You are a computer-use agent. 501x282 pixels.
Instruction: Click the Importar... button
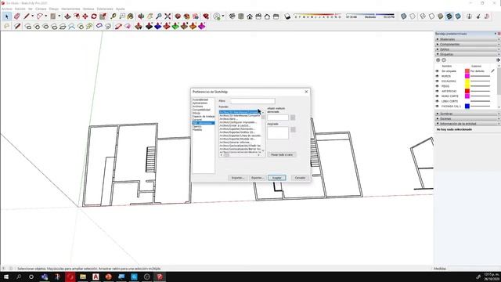click(x=238, y=178)
